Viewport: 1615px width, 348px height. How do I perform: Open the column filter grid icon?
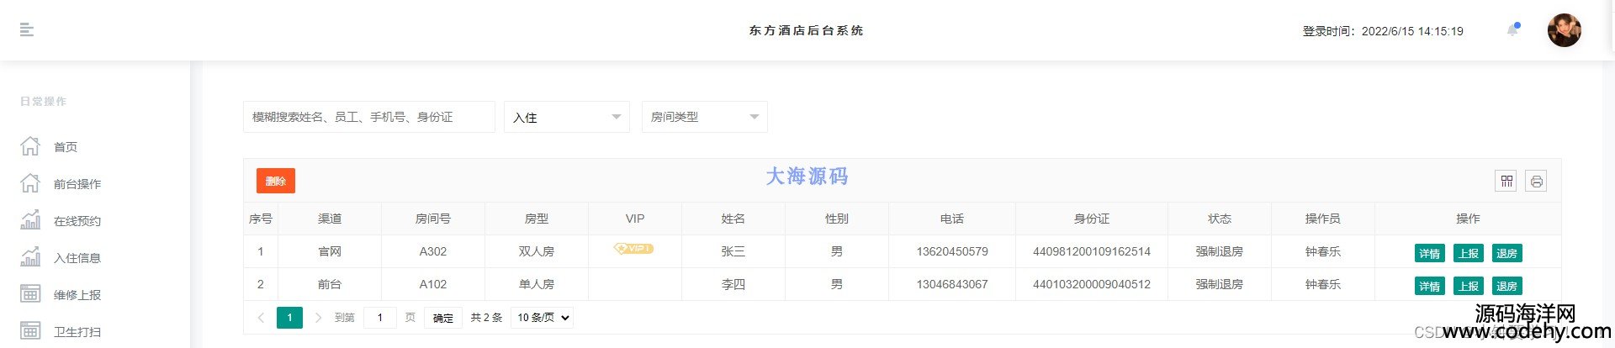tap(1506, 181)
